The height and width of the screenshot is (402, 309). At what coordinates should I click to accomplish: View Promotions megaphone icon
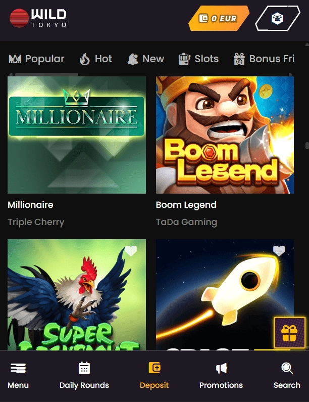(x=221, y=368)
